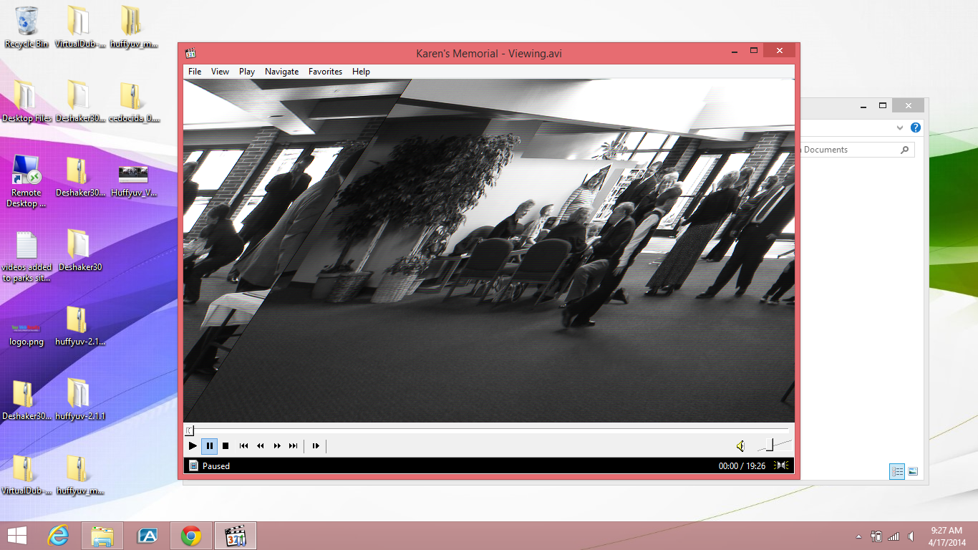Open the Help menu

point(362,72)
